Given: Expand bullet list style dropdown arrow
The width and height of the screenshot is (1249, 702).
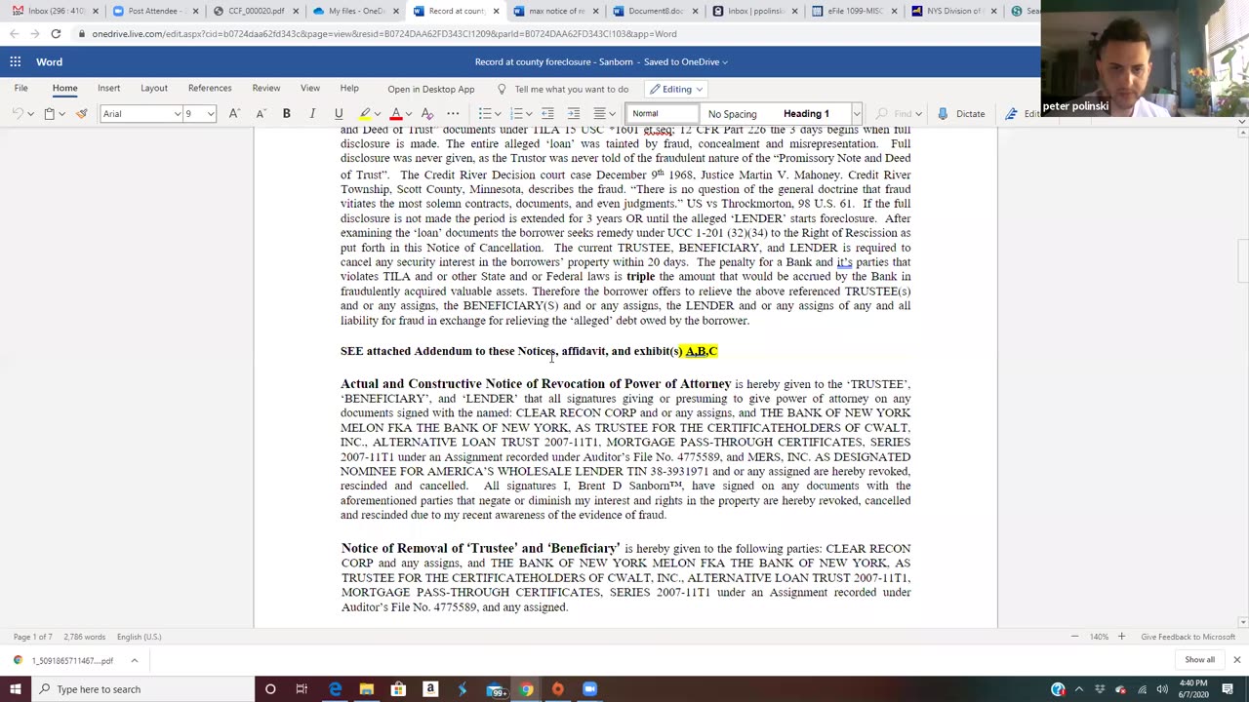Looking at the screenshot, I should (497, 114).
